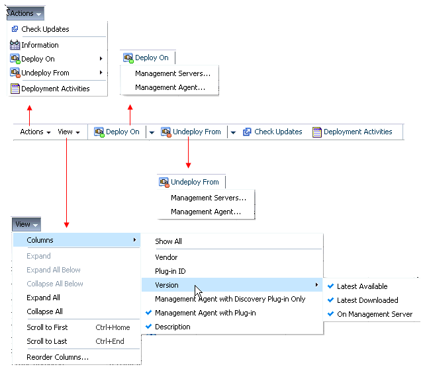Click Undeploy From text in the Actions menu
Viewport: 427px width, 369px height.
pos(45,73)
